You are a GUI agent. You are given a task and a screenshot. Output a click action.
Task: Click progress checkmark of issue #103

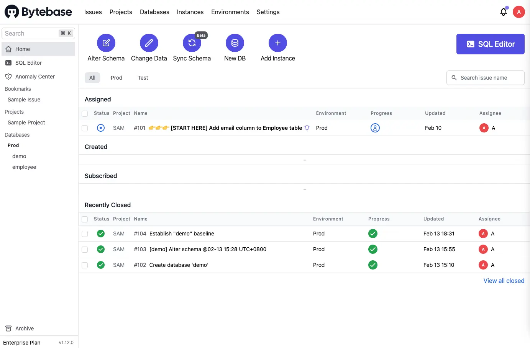pos(373,249)
